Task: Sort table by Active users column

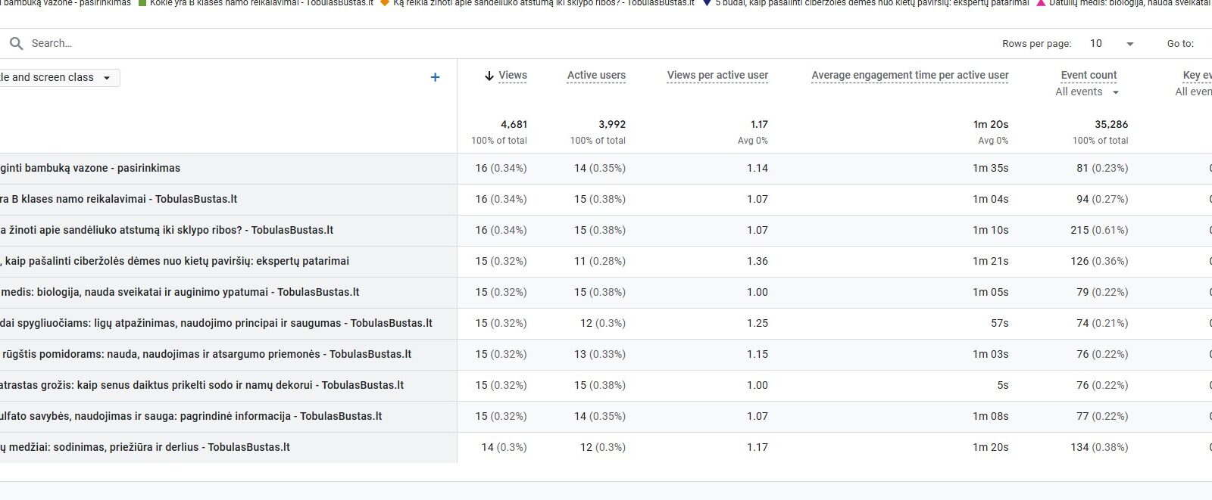Action: click(596, 75)
